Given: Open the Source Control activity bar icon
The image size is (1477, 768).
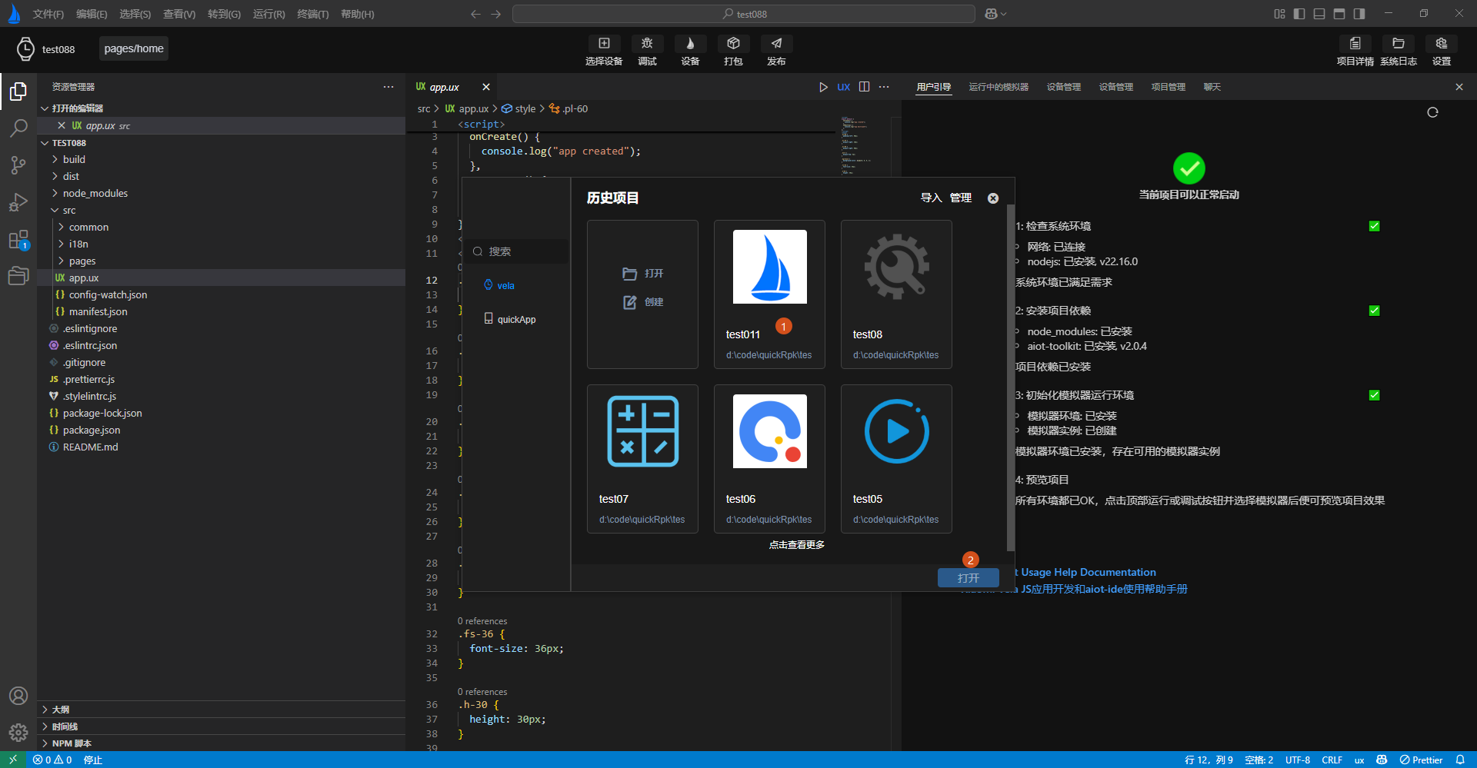Looking at the screenshot, I should [18, 165].
